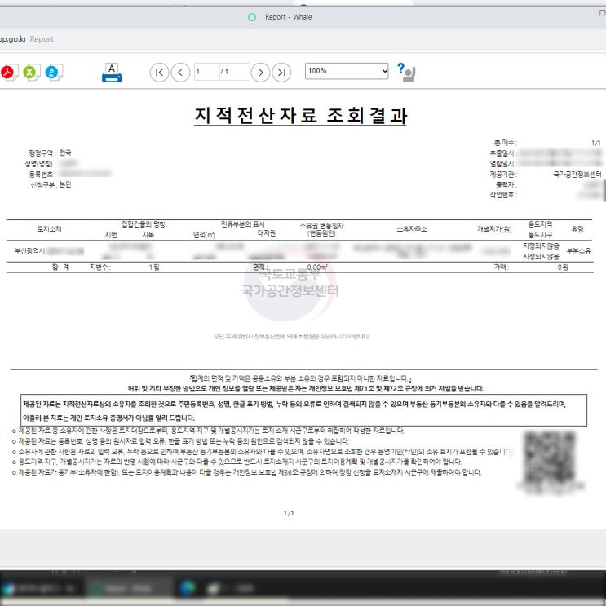
Task: Export report to Excel file
Action: point(30,73)
